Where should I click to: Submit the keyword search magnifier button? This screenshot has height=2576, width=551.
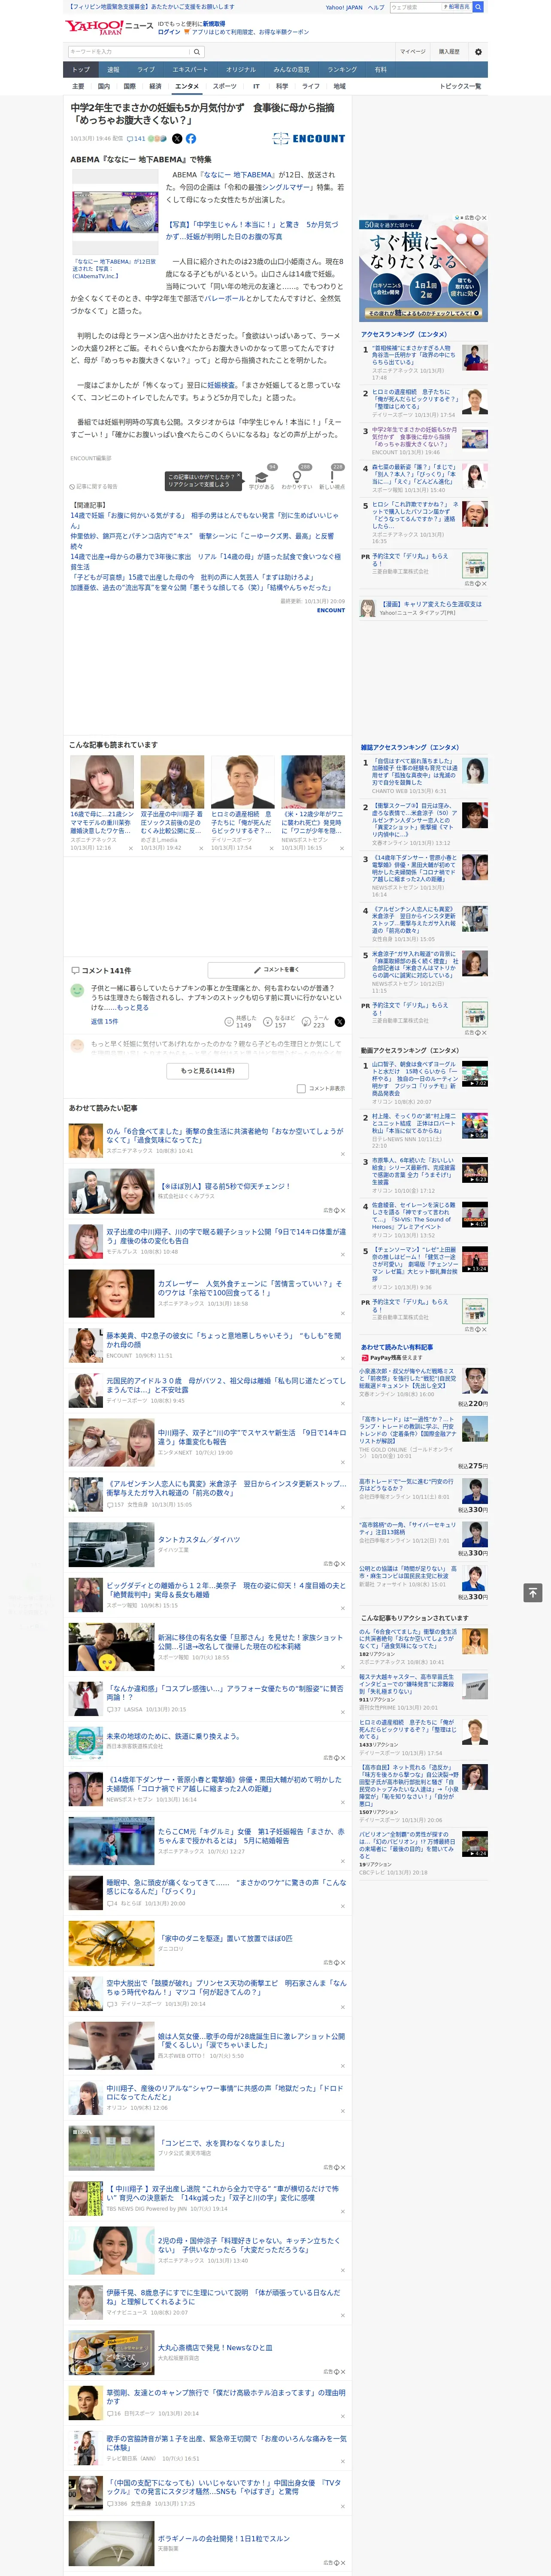click(196, 51)
